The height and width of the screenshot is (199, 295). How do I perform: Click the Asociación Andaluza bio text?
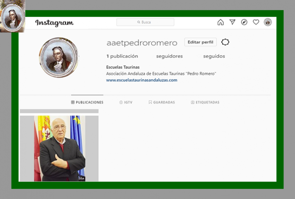click(161, 73)
